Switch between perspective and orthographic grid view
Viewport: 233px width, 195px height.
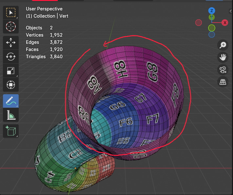pyautogui.click(x=223, y=82)
